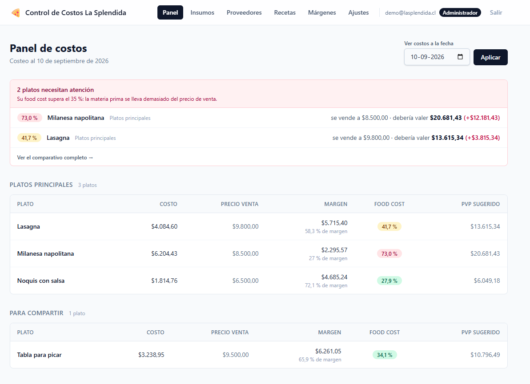Click the Aplicar button
The image size is (530, 384).
coord(490,57)
